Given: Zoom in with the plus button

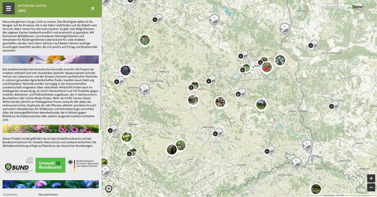Looking at the screenshot, I should pos(371,178).
